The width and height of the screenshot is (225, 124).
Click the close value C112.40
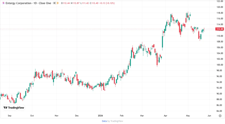pos(94,3)
